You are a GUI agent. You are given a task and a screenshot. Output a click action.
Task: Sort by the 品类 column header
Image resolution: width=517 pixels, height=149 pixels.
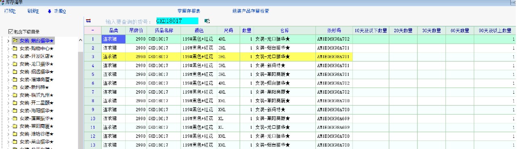113,30
